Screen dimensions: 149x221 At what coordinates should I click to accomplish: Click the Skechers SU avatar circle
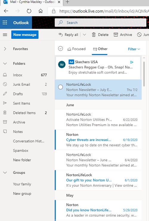(x=62, y=65)
